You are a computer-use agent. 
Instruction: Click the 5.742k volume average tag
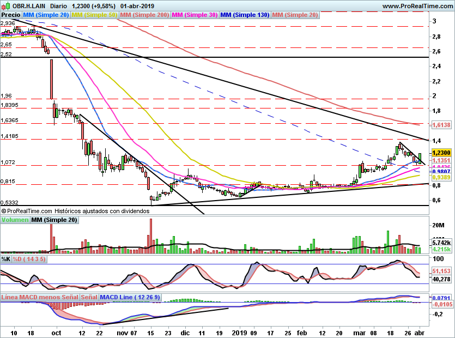(441, 243)
